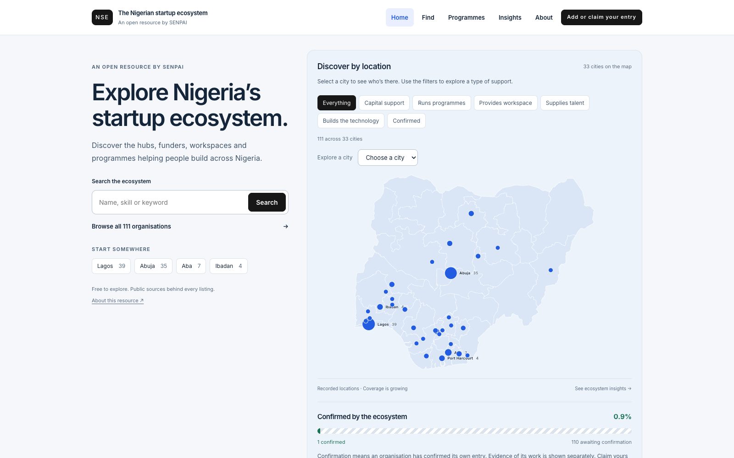Open the Insights nav item
Screen dimensions: 734x458
click(x=510, y=17)
